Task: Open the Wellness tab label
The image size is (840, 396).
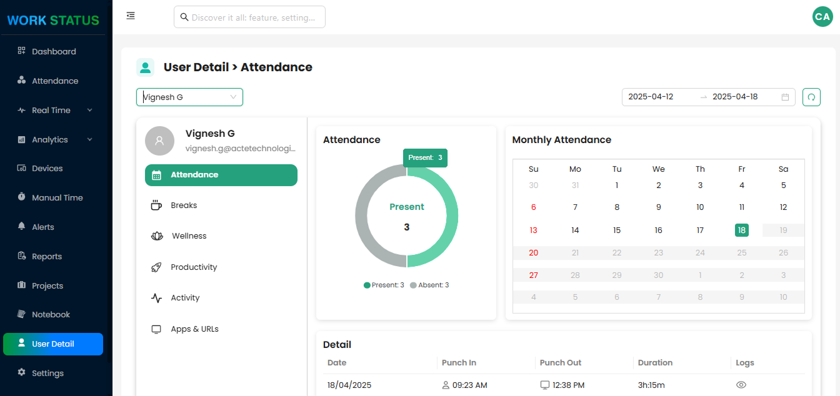Action: pyautogui.click(x=189, y=236)
